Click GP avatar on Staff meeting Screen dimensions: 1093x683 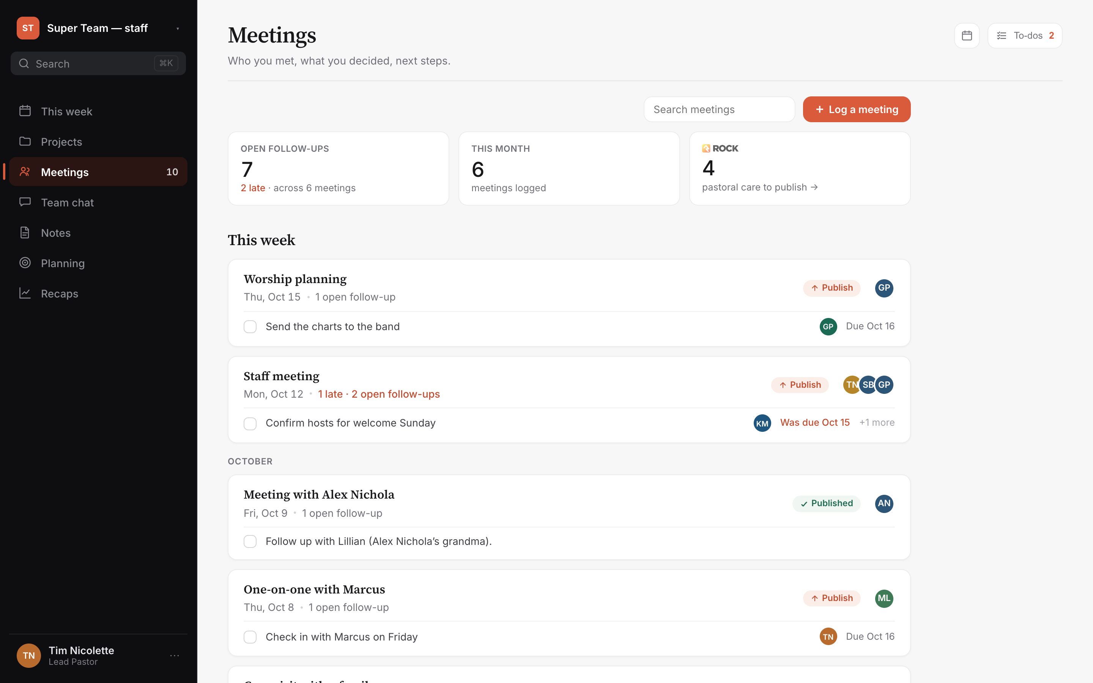coord(884,384)
